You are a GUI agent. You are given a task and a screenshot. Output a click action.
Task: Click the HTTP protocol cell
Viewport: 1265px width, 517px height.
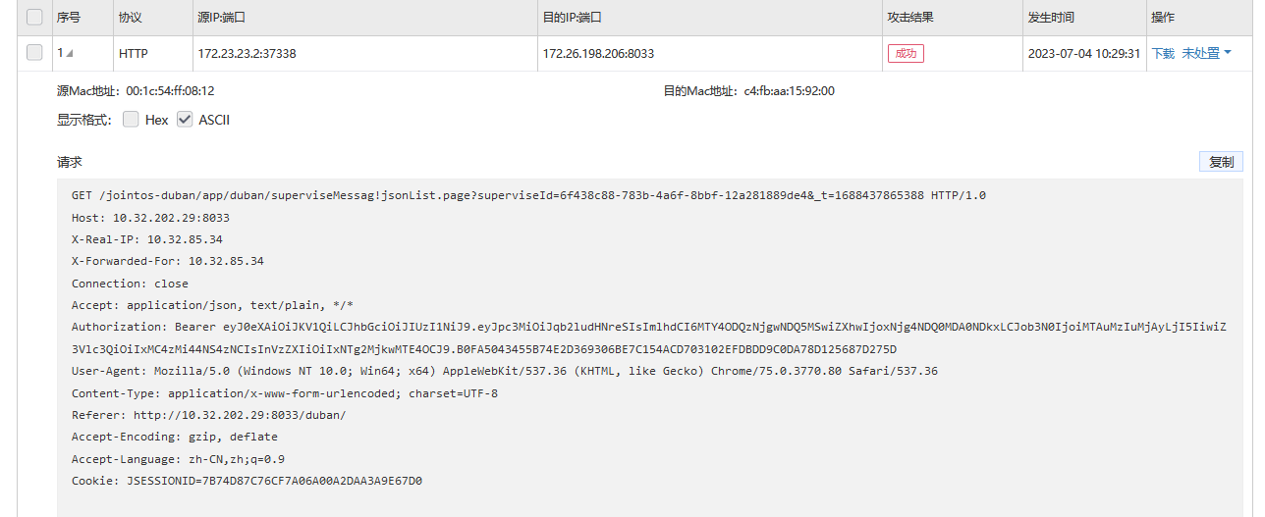133,53
